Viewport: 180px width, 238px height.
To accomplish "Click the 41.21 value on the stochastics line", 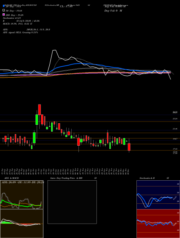I will (175, 198).
